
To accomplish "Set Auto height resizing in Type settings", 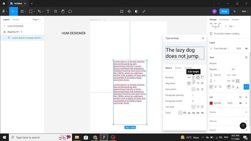I will click(193, 78).
